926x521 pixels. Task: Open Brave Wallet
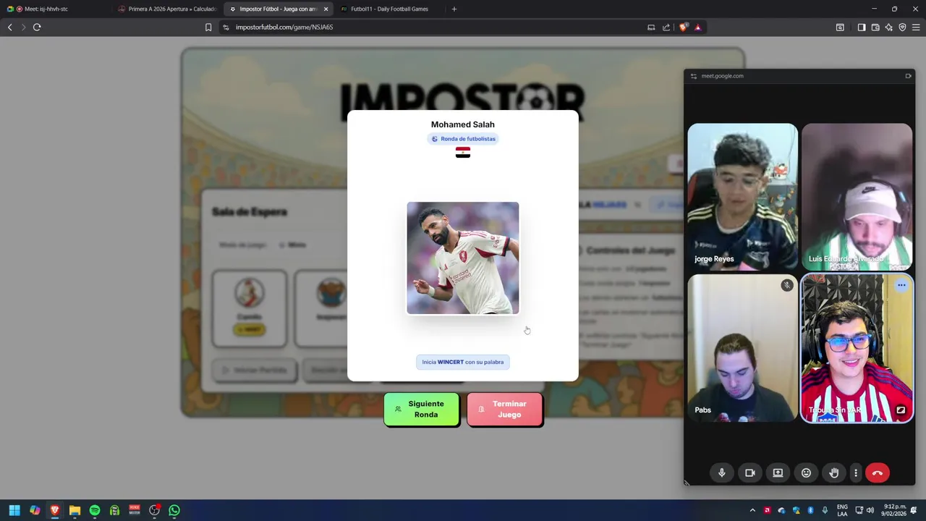(875, 27)
